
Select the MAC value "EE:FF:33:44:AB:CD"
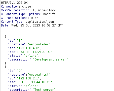[x=35, y=82]
